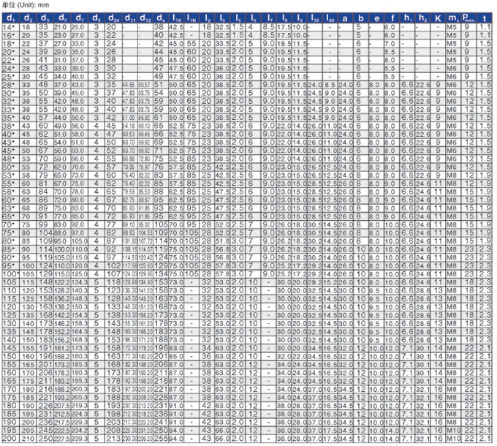Screen dimensions: 497x446
Task: Select the h1 column header
Action: pos(407,16)
